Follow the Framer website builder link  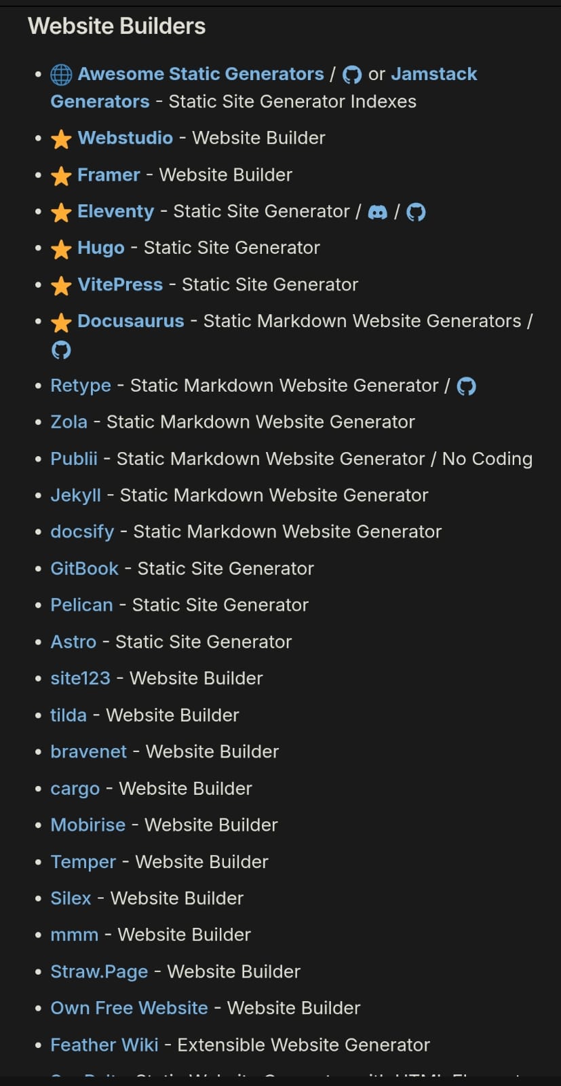(x=109, y=175)
